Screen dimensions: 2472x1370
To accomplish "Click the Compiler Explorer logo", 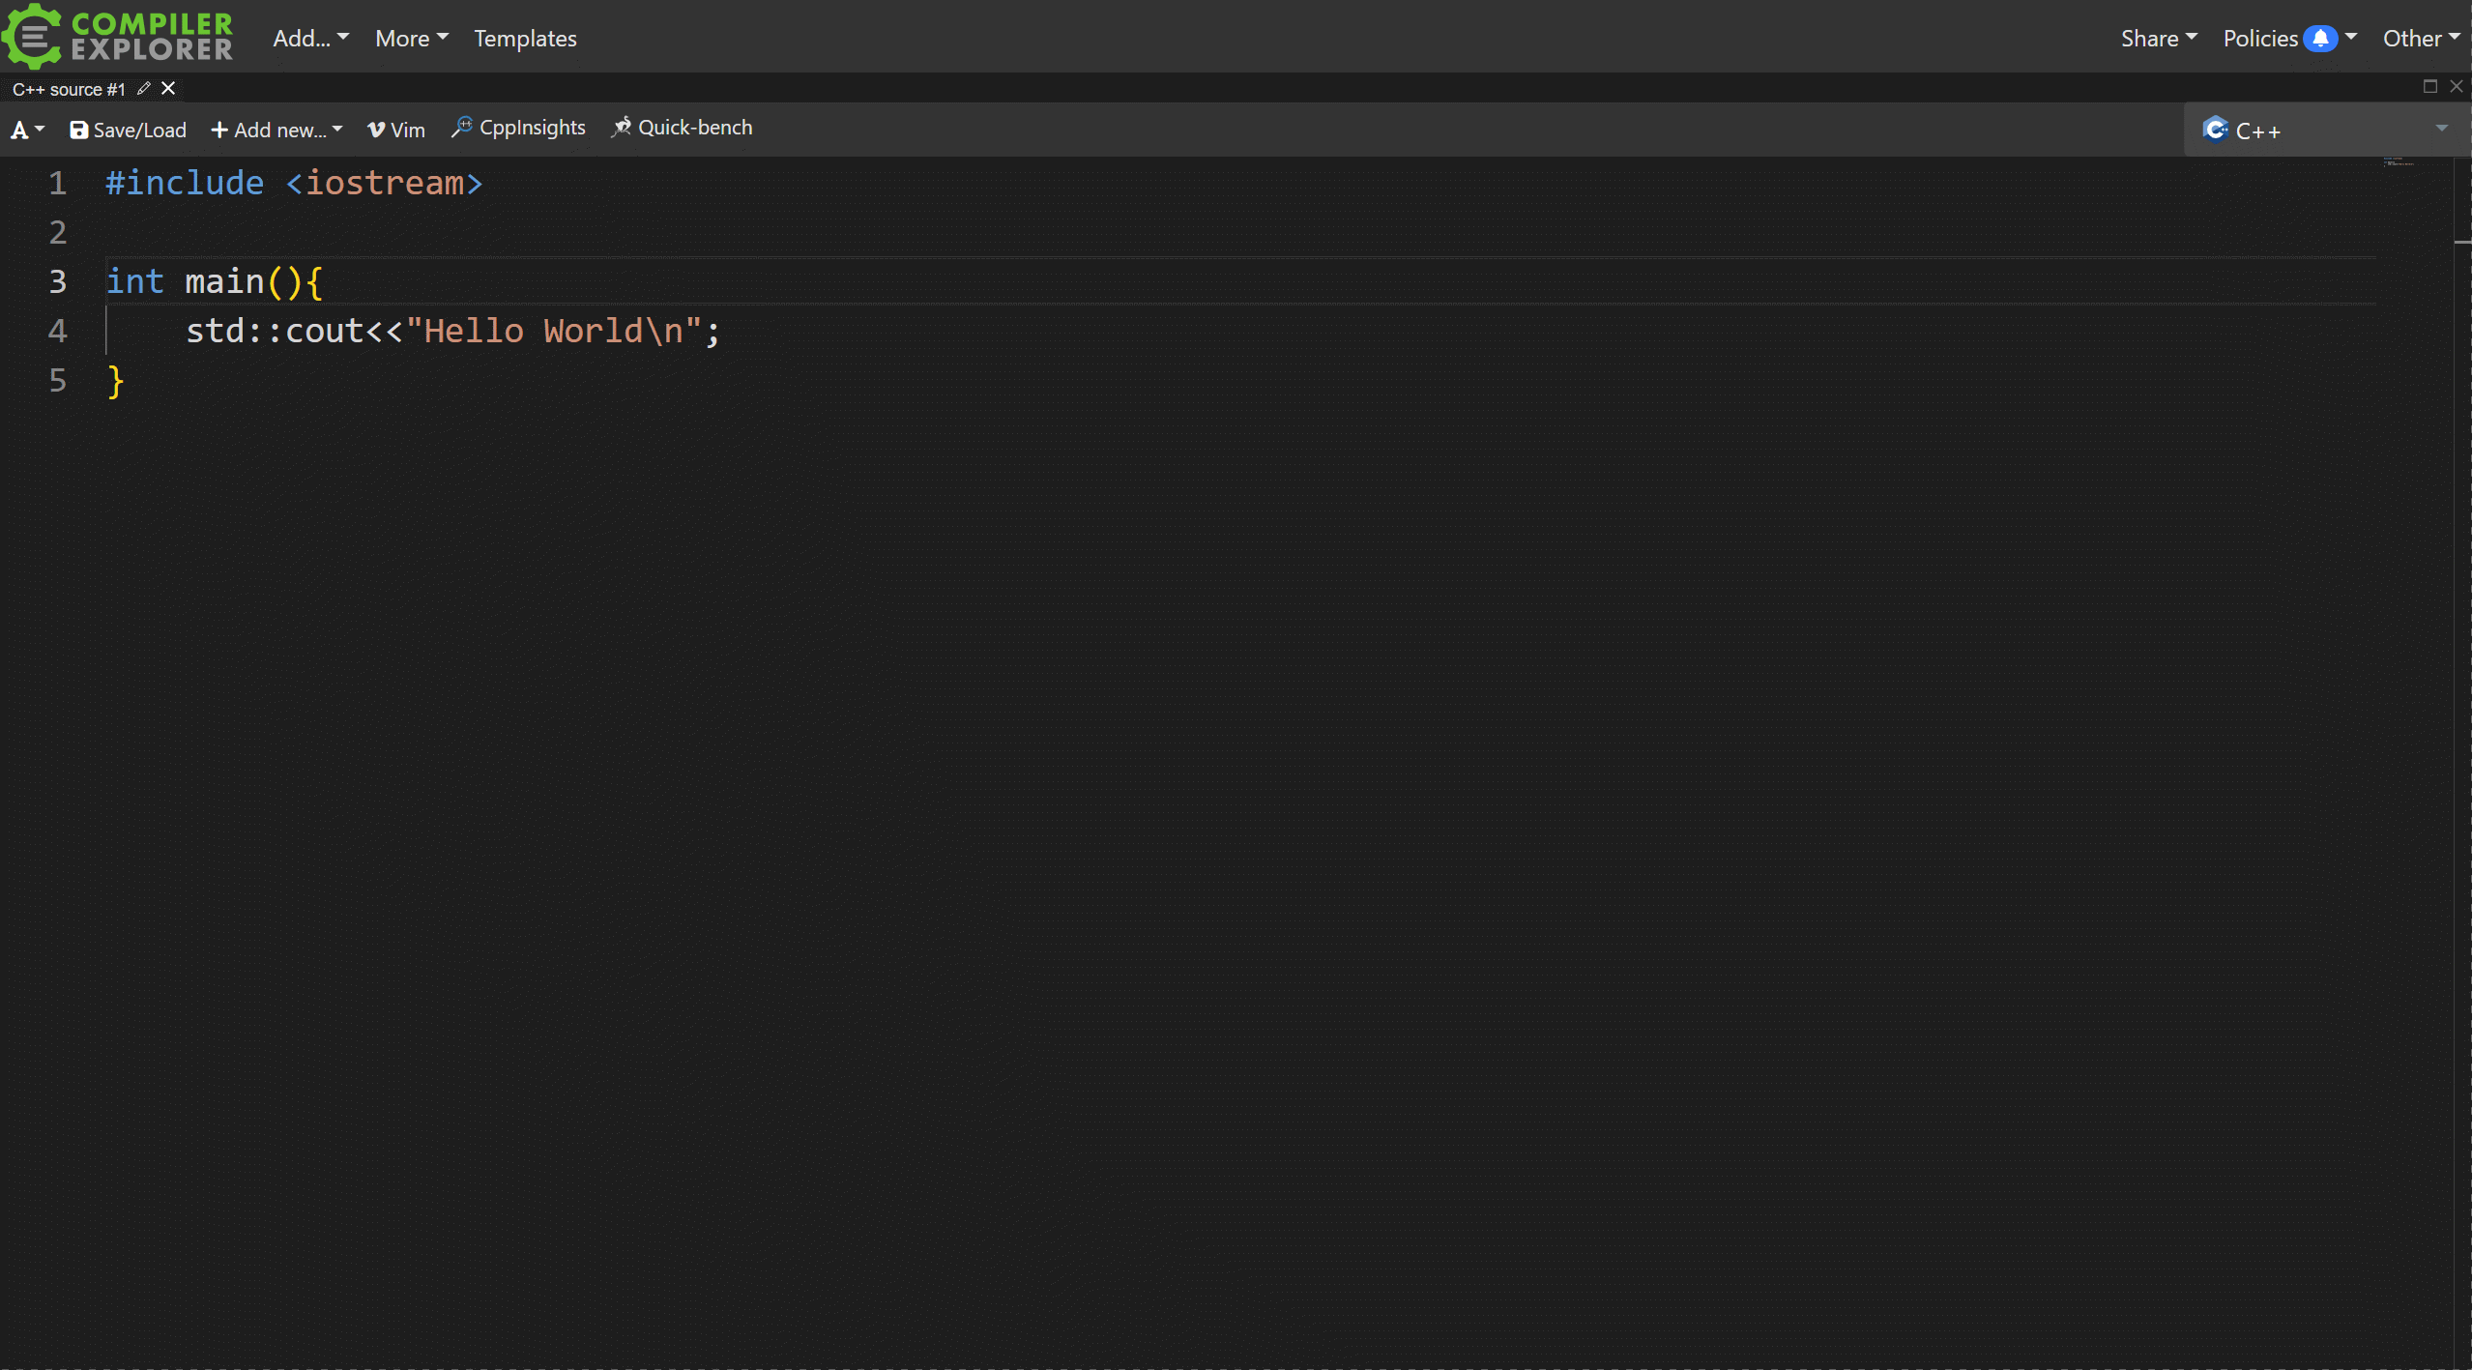I will (118, 36).
